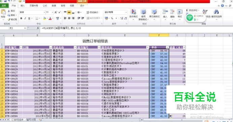Click the increase decimal icon
The image size is (233, 122).
coord(122,18)
